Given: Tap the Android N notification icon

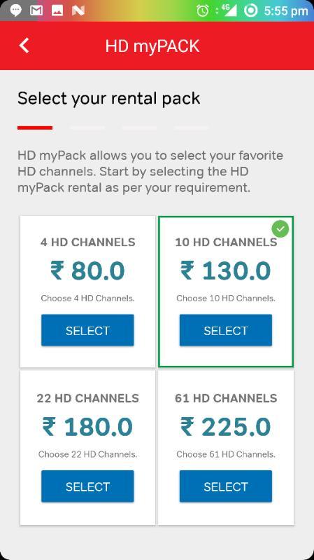Looking at the screenshot, I should point(78,11).
